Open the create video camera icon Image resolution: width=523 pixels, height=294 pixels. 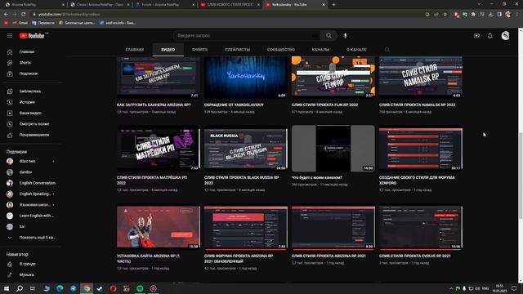click(476, 36)
